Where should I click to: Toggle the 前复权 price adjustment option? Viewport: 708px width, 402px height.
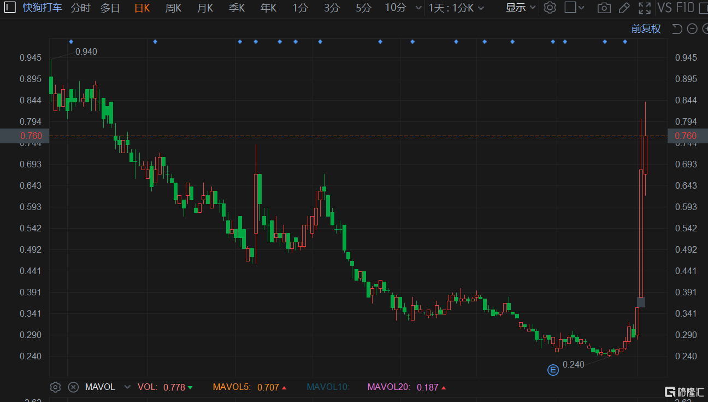(x=646, y=29)
